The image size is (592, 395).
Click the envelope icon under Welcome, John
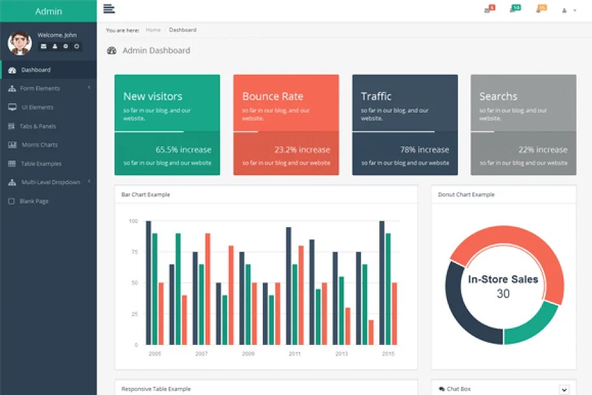click(x=44, y=46)
